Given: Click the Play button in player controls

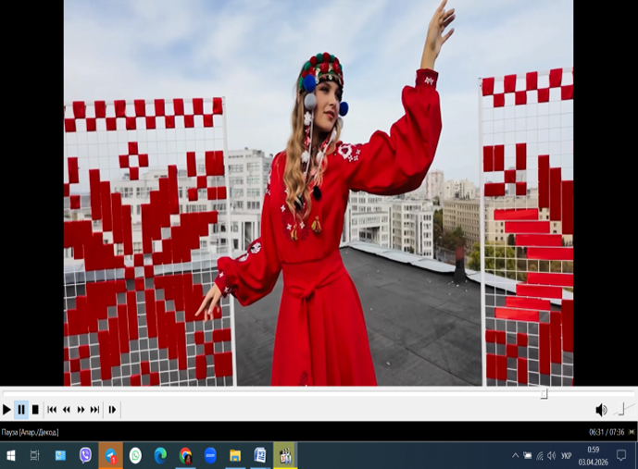Looking at the screenshot, I should [6, 410].
